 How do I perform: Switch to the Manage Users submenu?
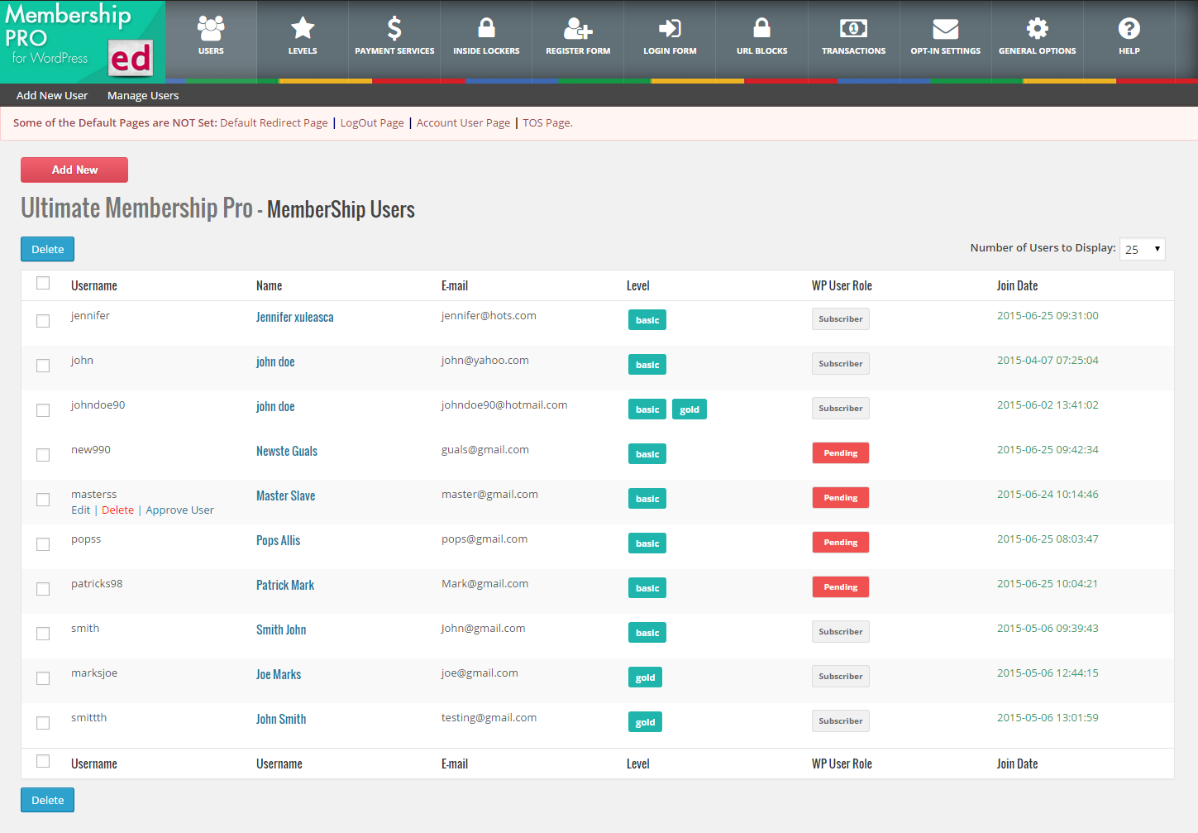tap(143, 95)
